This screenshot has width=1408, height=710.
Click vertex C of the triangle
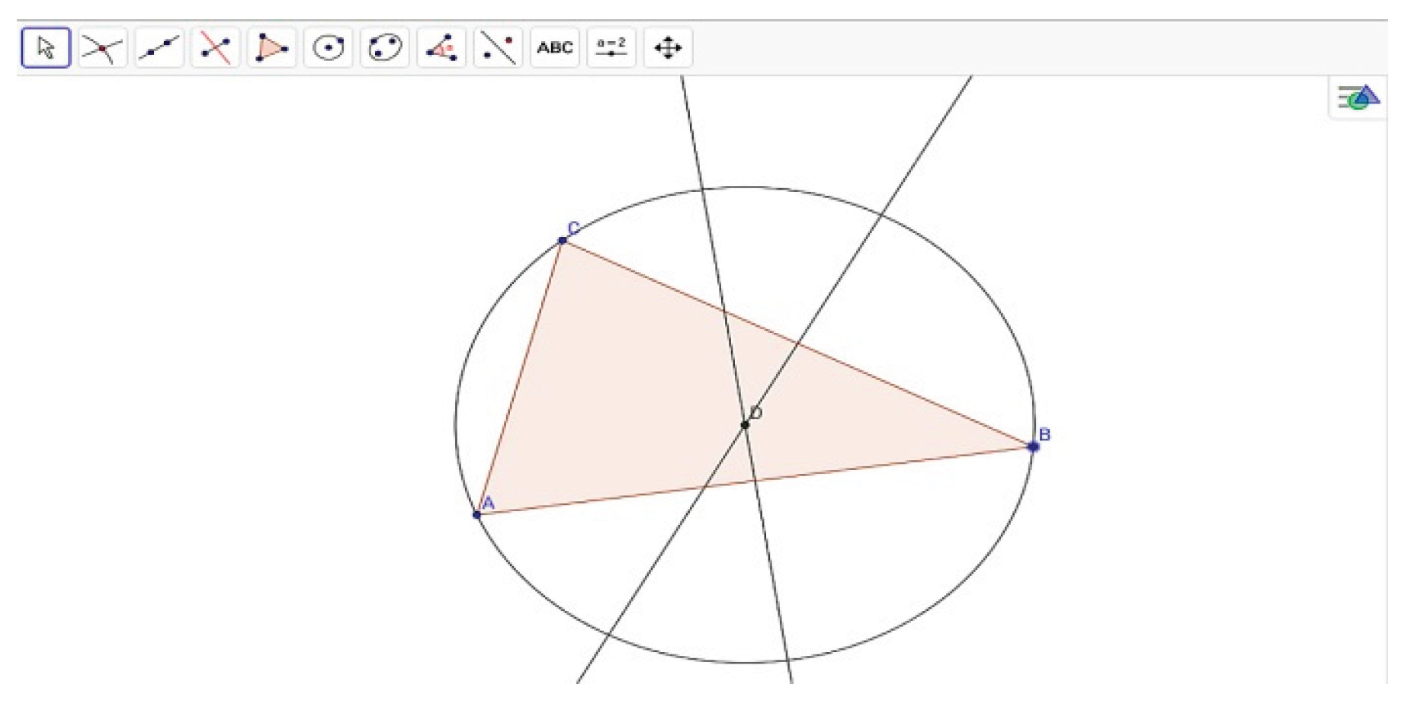[563, 241]
